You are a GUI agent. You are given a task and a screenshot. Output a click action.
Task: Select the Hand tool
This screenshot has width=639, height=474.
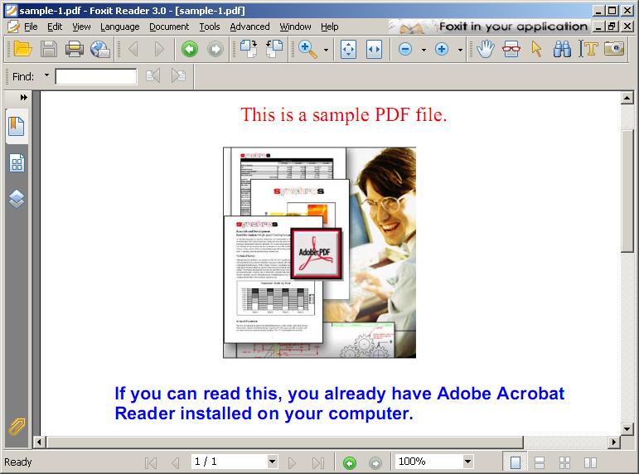[x=486, y=49]
